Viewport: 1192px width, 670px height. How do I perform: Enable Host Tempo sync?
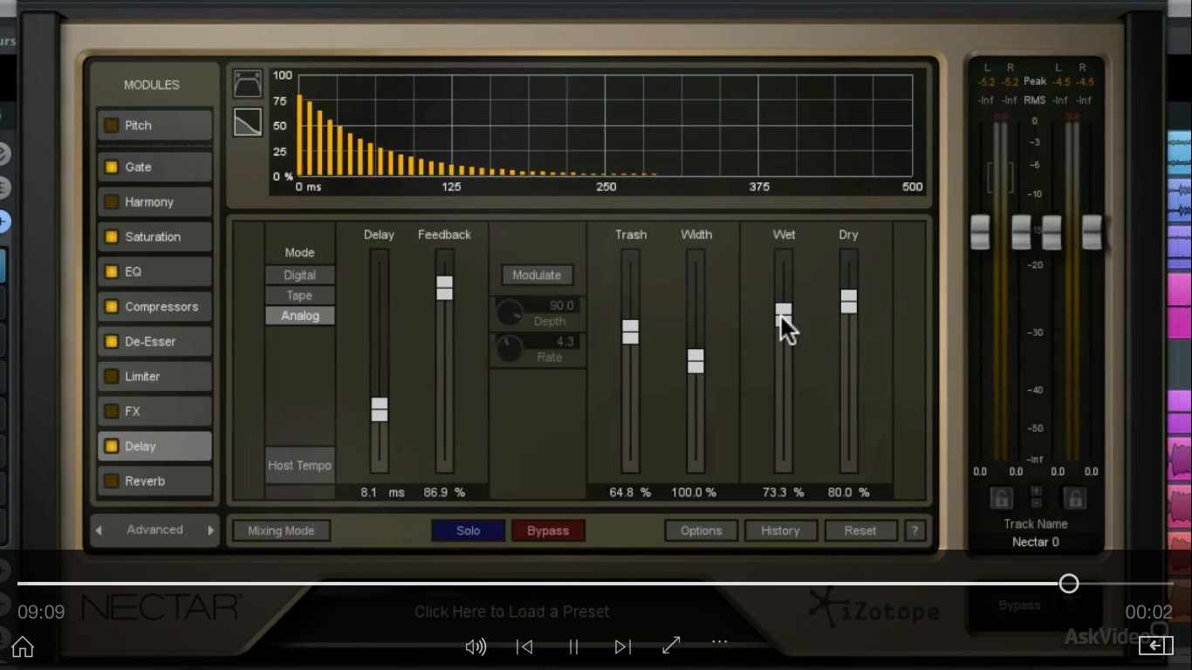(299, 465)
